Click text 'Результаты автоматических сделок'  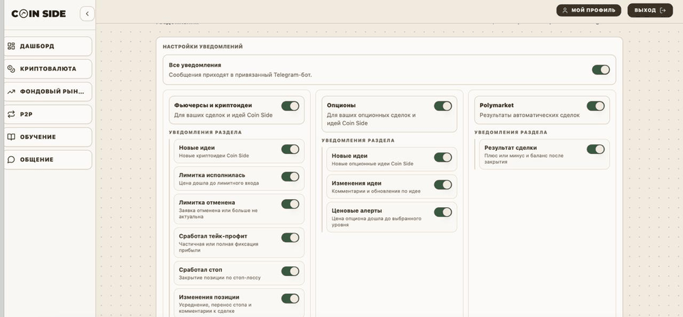(530, 115)
